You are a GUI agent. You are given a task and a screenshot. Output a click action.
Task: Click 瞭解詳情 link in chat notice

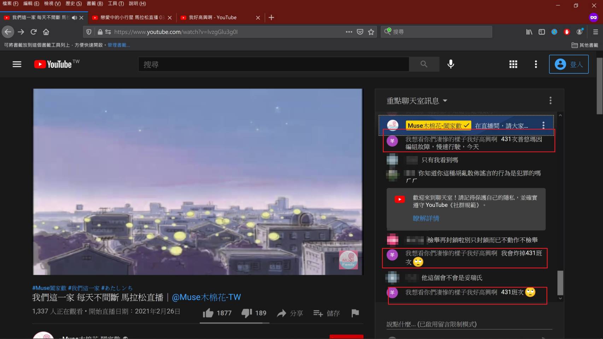(x=426, y=218)
